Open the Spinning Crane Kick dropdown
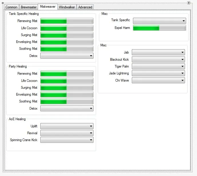Image resolution: width=197 pixels, height=176 pixels. 67,140
